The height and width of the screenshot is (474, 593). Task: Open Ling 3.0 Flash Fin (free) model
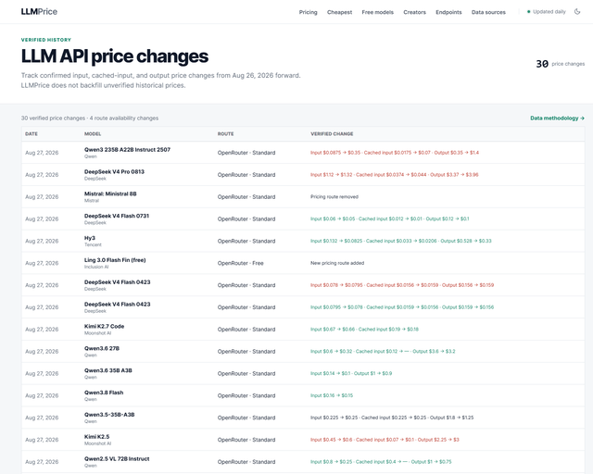[x=115, y=260]
